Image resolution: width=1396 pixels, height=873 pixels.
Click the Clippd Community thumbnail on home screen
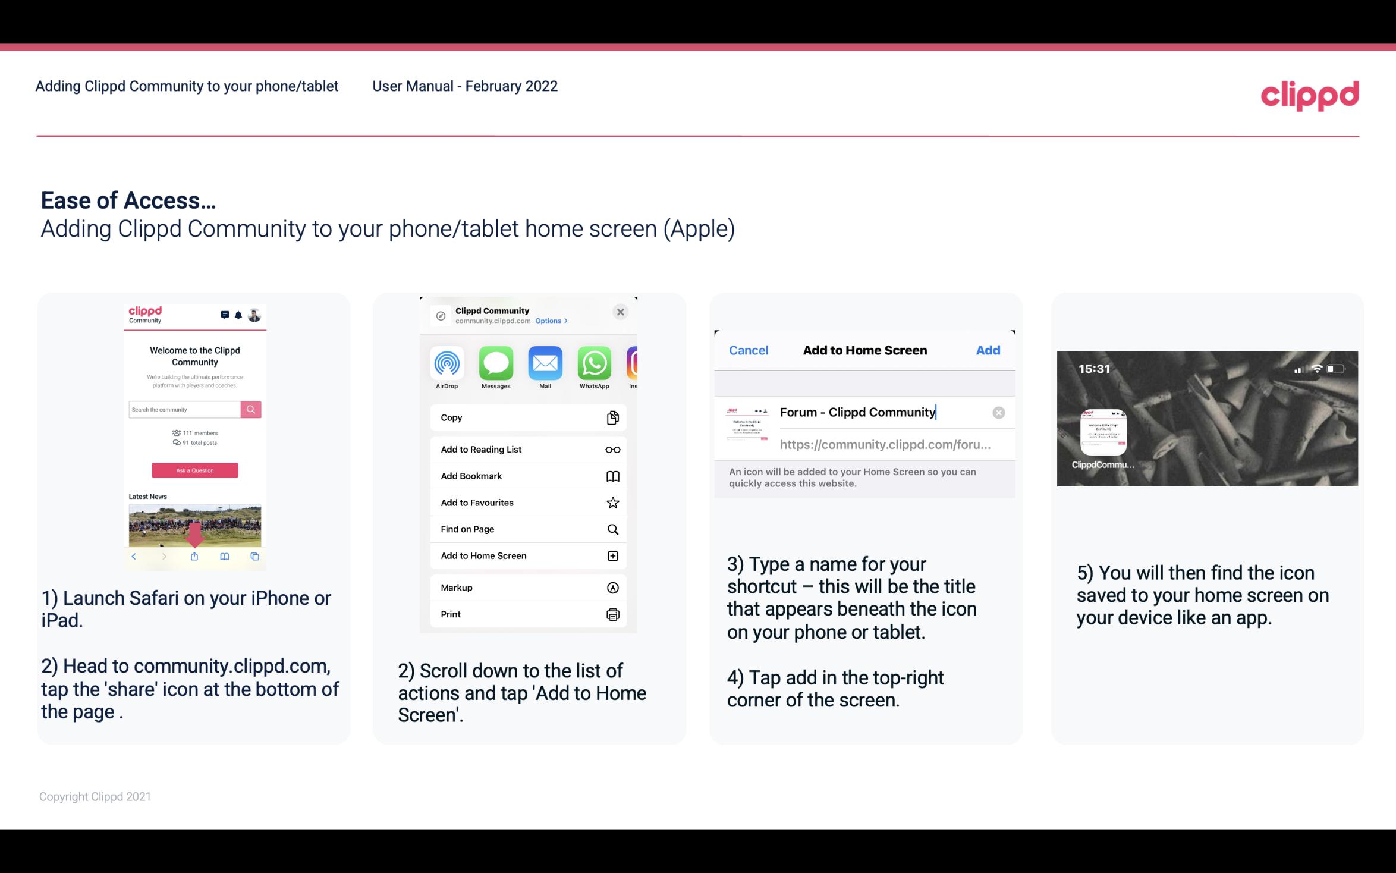[1102, 432]
